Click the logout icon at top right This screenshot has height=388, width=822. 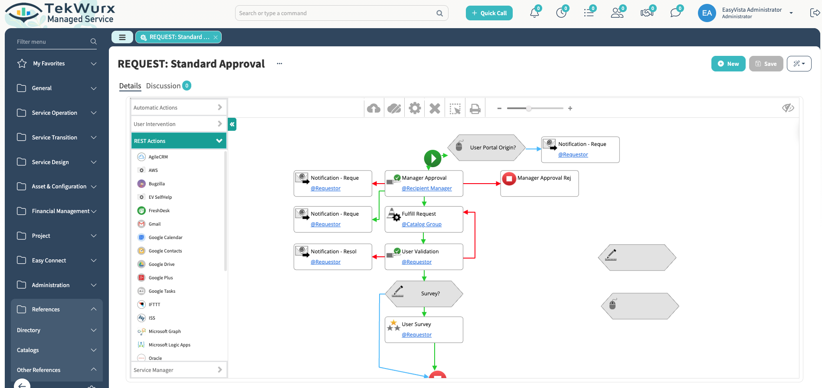[814, 13]
